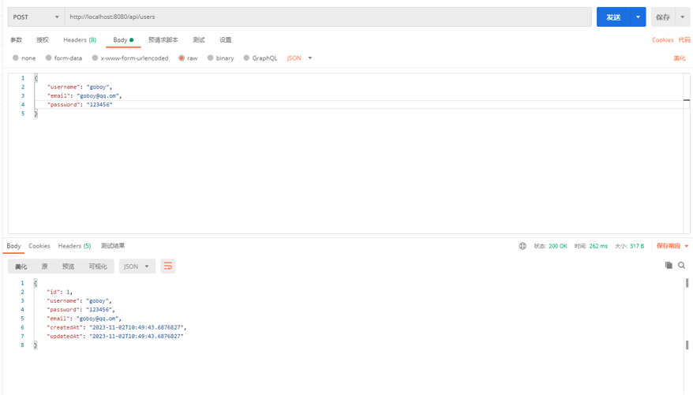Switch to the request Body tab
The height and width of the screenshot is (395, 693).
(x=123, y=39)
